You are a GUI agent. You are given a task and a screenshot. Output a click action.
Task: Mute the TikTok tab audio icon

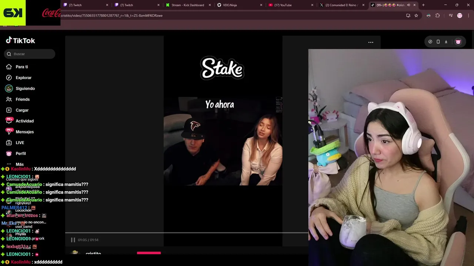(408, 5)
